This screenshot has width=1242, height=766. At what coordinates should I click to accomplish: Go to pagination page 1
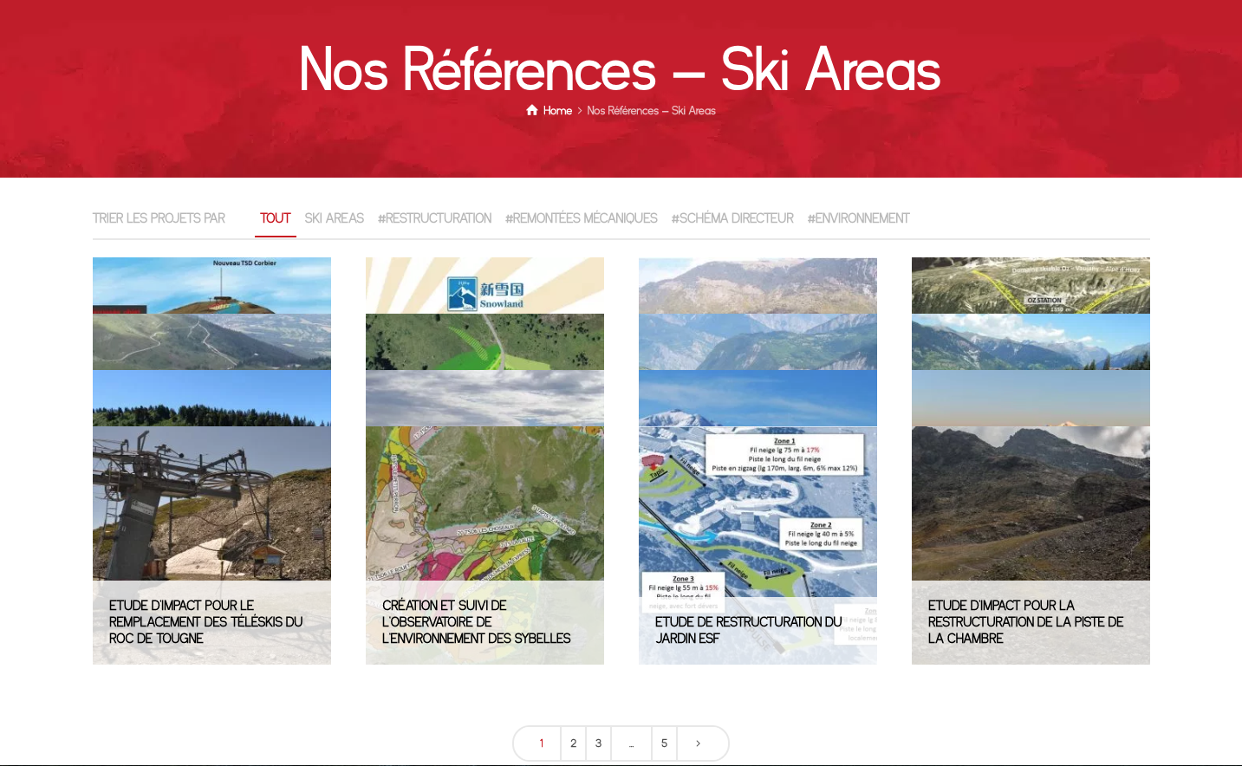(x=541, y=743)
